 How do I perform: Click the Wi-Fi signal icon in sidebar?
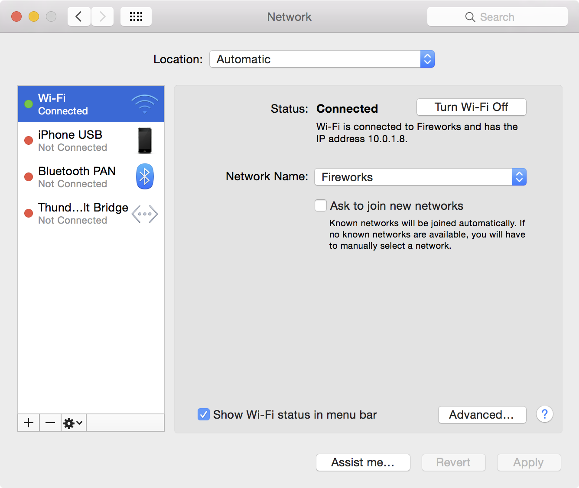(x=145, y=104)
